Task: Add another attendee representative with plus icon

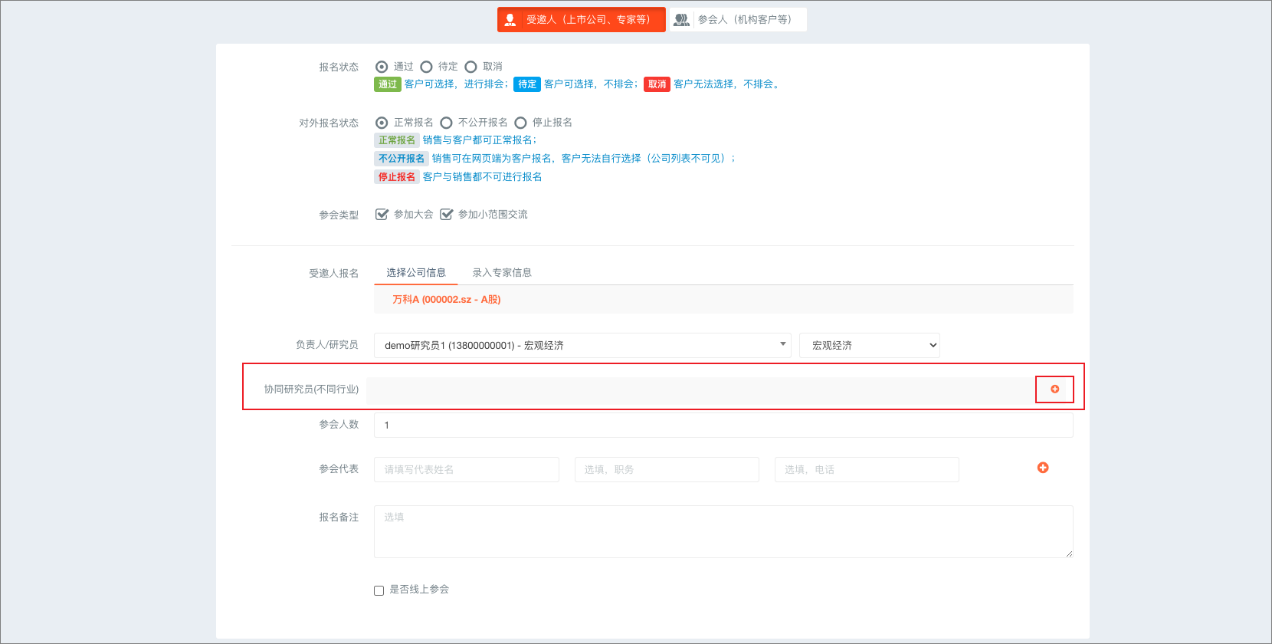Action: click(1043, 468)
